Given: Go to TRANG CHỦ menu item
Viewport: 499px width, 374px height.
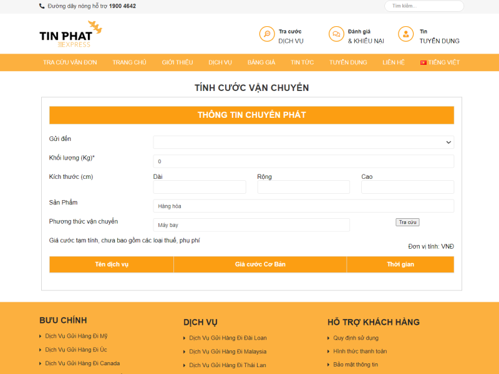Looking at the screenshot, I should click(x=129, y=62).
